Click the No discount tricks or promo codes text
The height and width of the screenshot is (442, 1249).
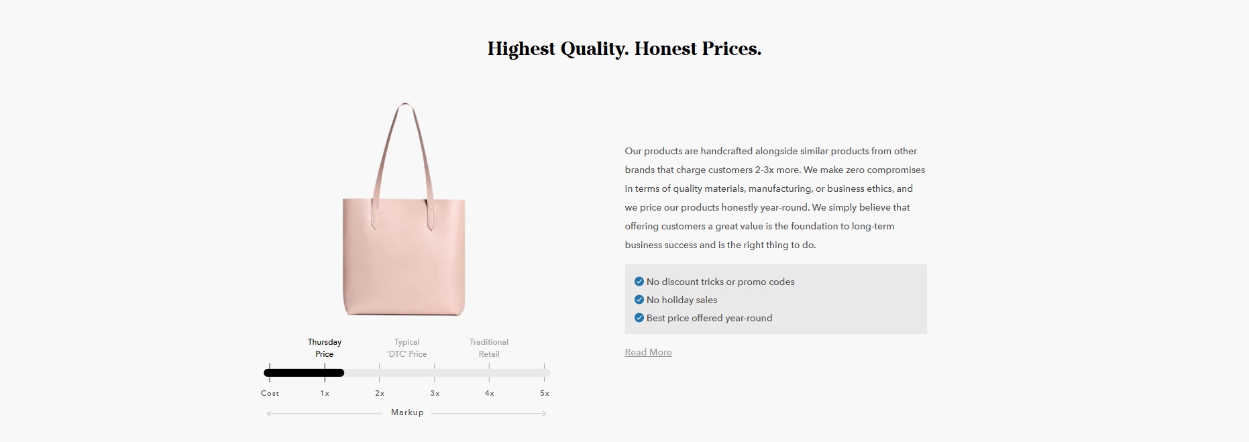tap(720, 282)
